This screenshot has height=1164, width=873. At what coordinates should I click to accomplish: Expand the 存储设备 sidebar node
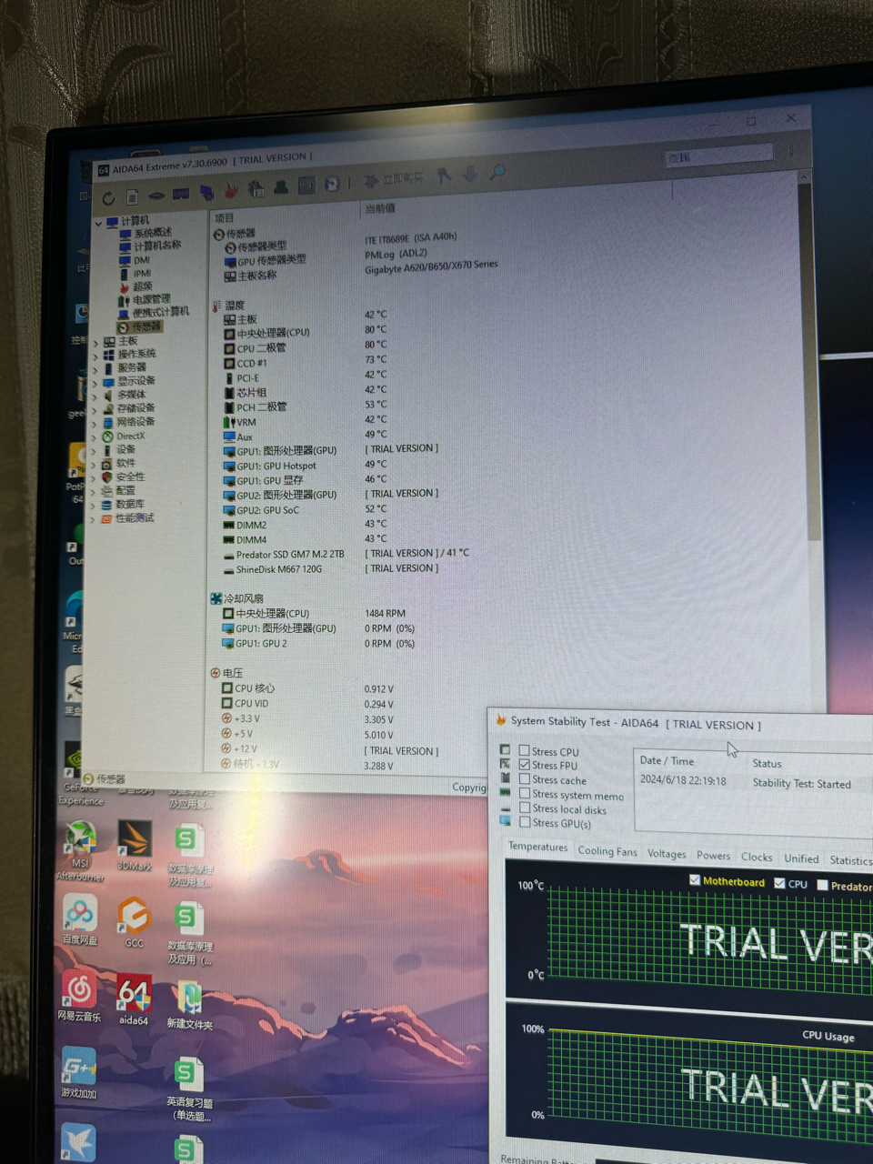pyautogui.click(x=95, y=407)
